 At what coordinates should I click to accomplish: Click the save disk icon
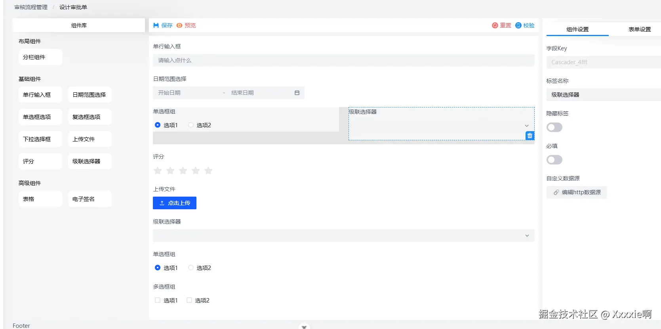pos(156,25)
